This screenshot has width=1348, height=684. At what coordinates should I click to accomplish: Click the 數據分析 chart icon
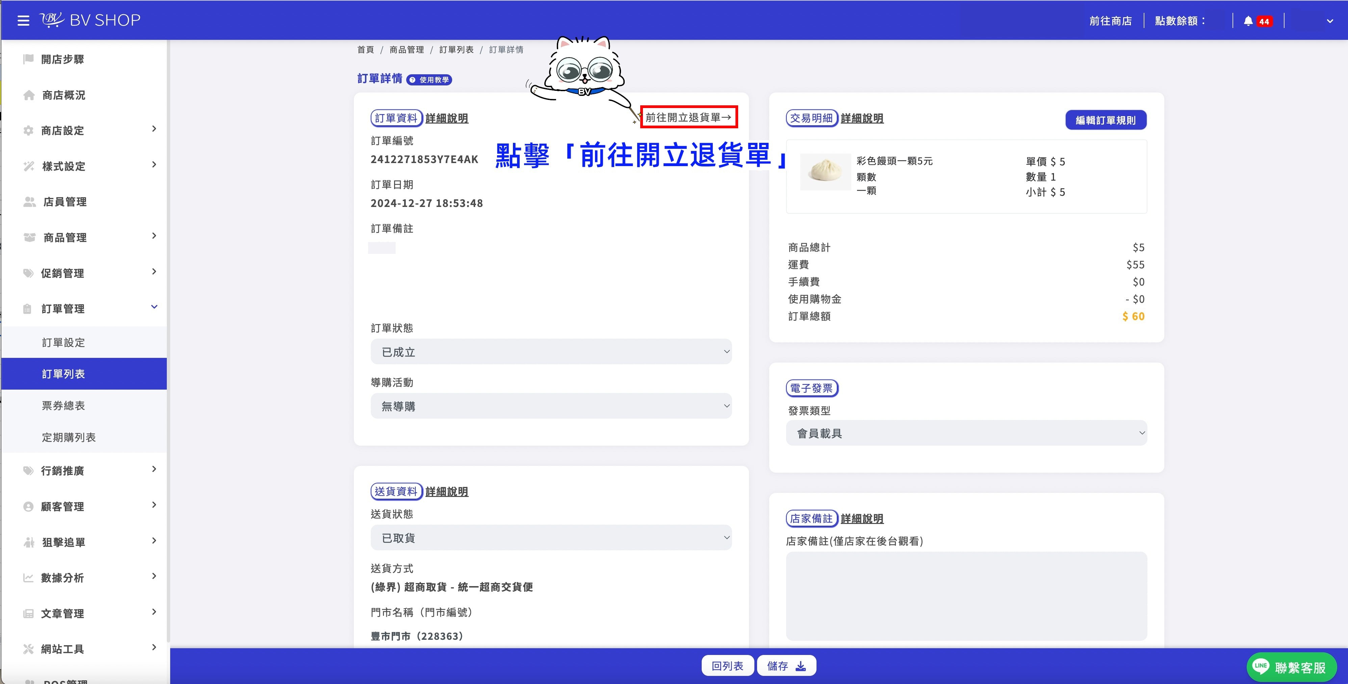click(x=28, y=578)
